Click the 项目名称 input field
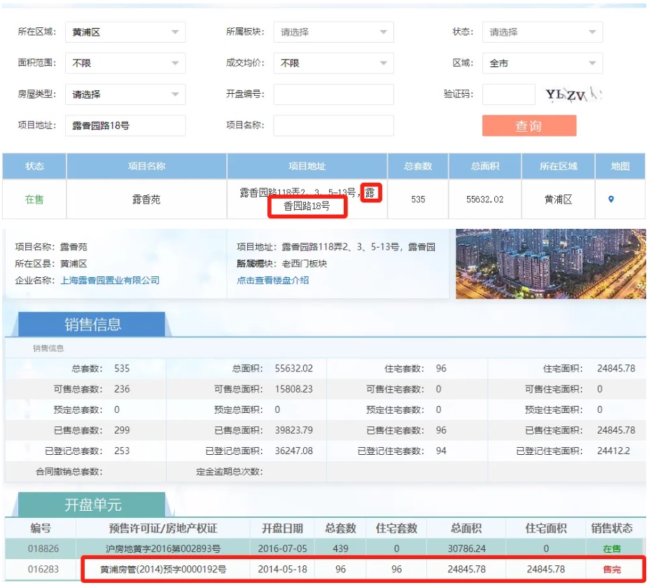 [x=333, y=125]
